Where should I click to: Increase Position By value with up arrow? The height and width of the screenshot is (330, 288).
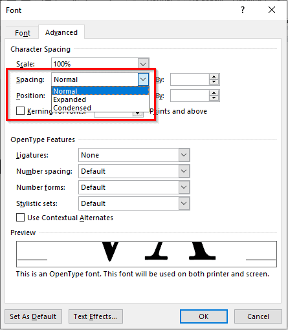click(x=214, y=93)
